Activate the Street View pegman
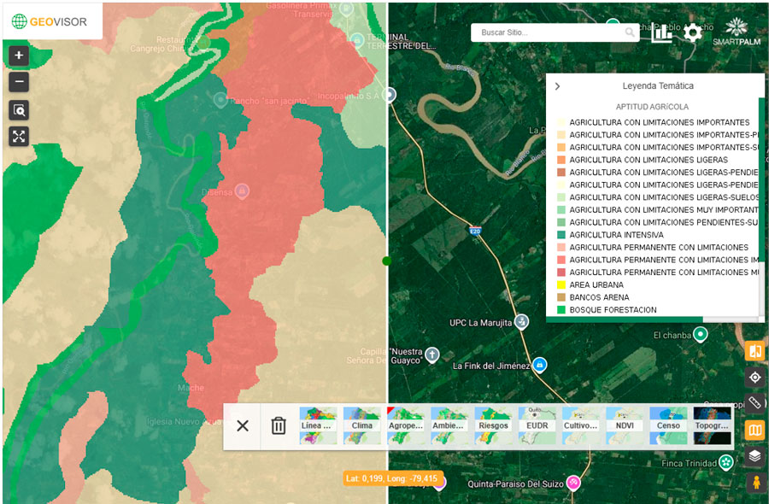This screenshot has width=769, height=504. tap(754, 483)
